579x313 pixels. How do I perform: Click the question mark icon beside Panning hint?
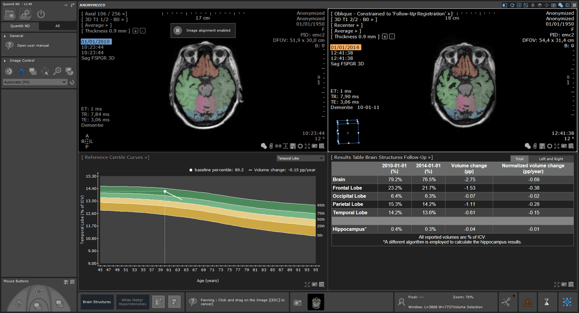click(193, 302)
